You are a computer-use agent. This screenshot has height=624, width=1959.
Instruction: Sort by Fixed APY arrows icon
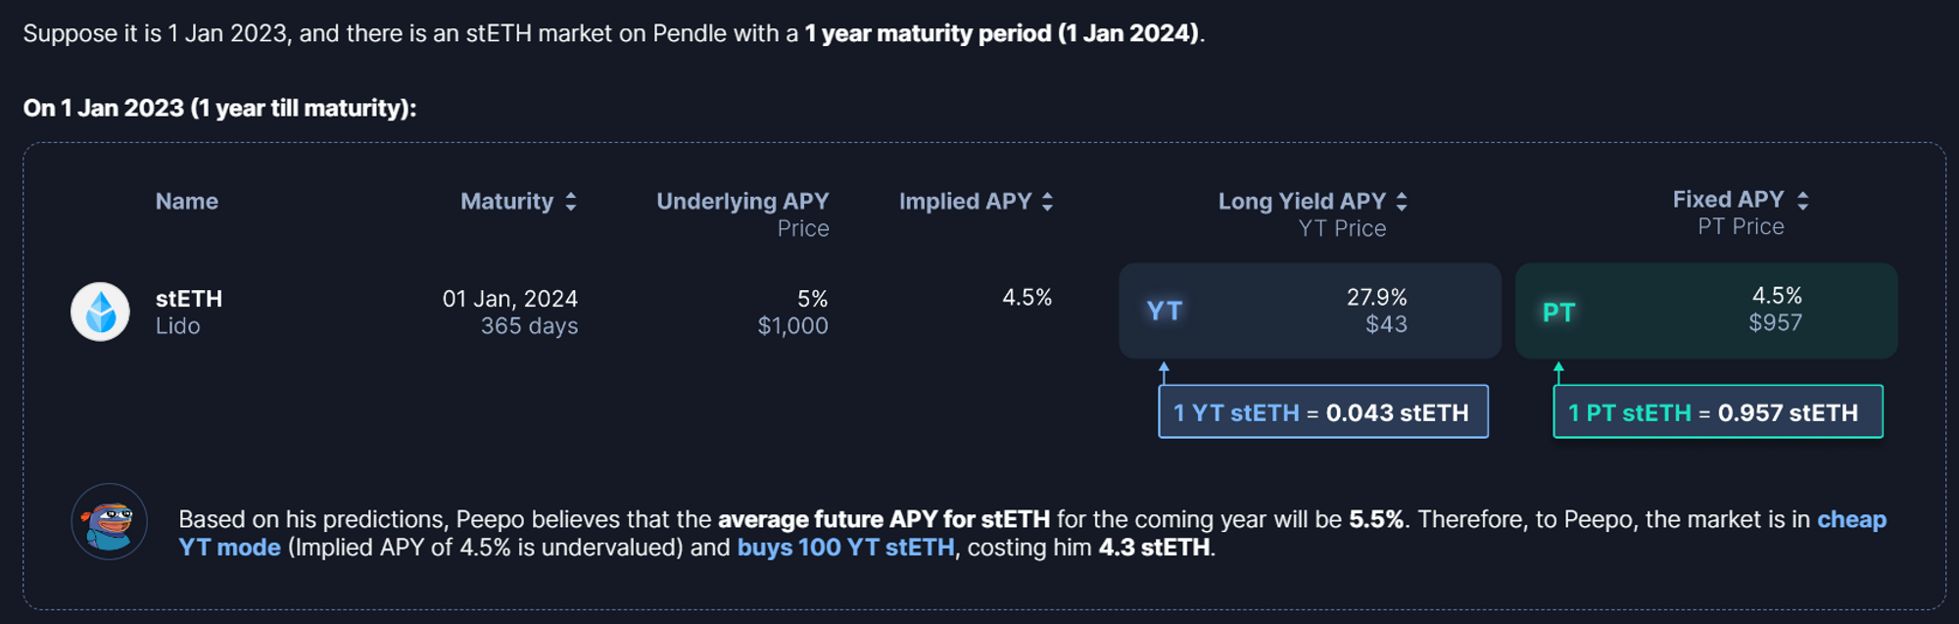pyautogui.click(x=1803, y=200)
